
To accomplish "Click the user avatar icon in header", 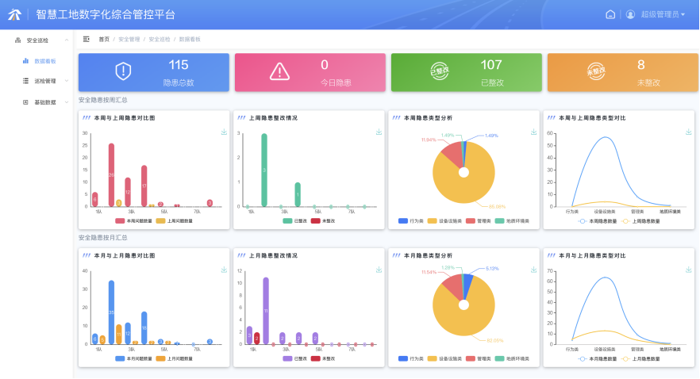I will click(631, 14).
